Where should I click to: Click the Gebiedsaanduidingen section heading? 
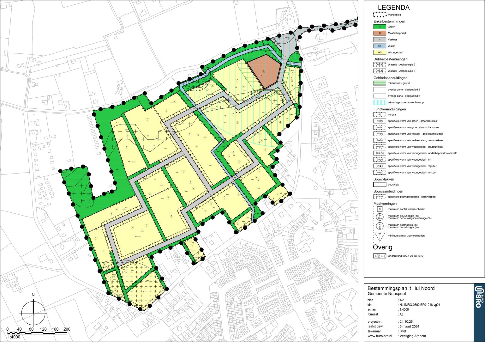click(x=391, y=78)
